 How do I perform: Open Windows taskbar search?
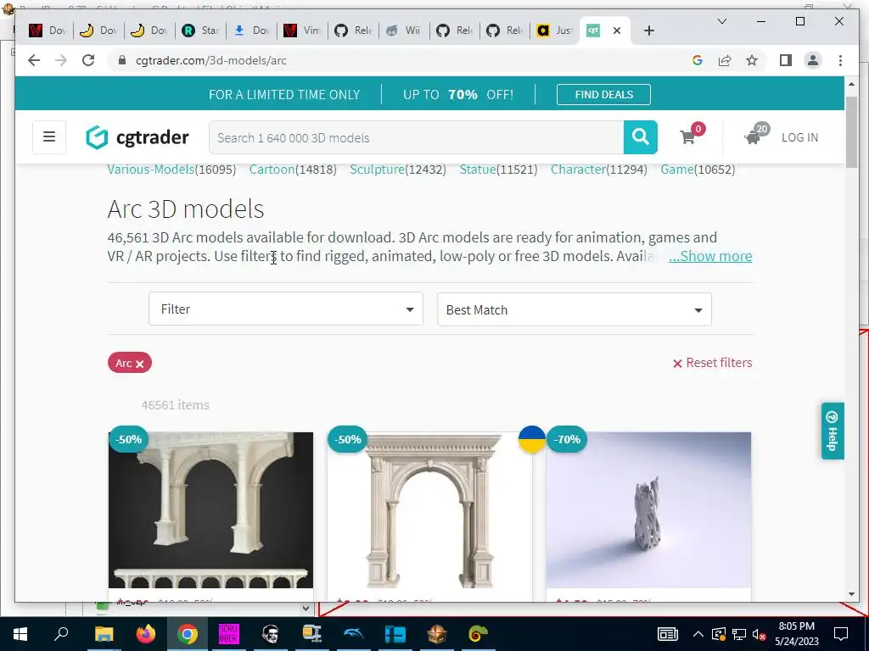(61, 634)
